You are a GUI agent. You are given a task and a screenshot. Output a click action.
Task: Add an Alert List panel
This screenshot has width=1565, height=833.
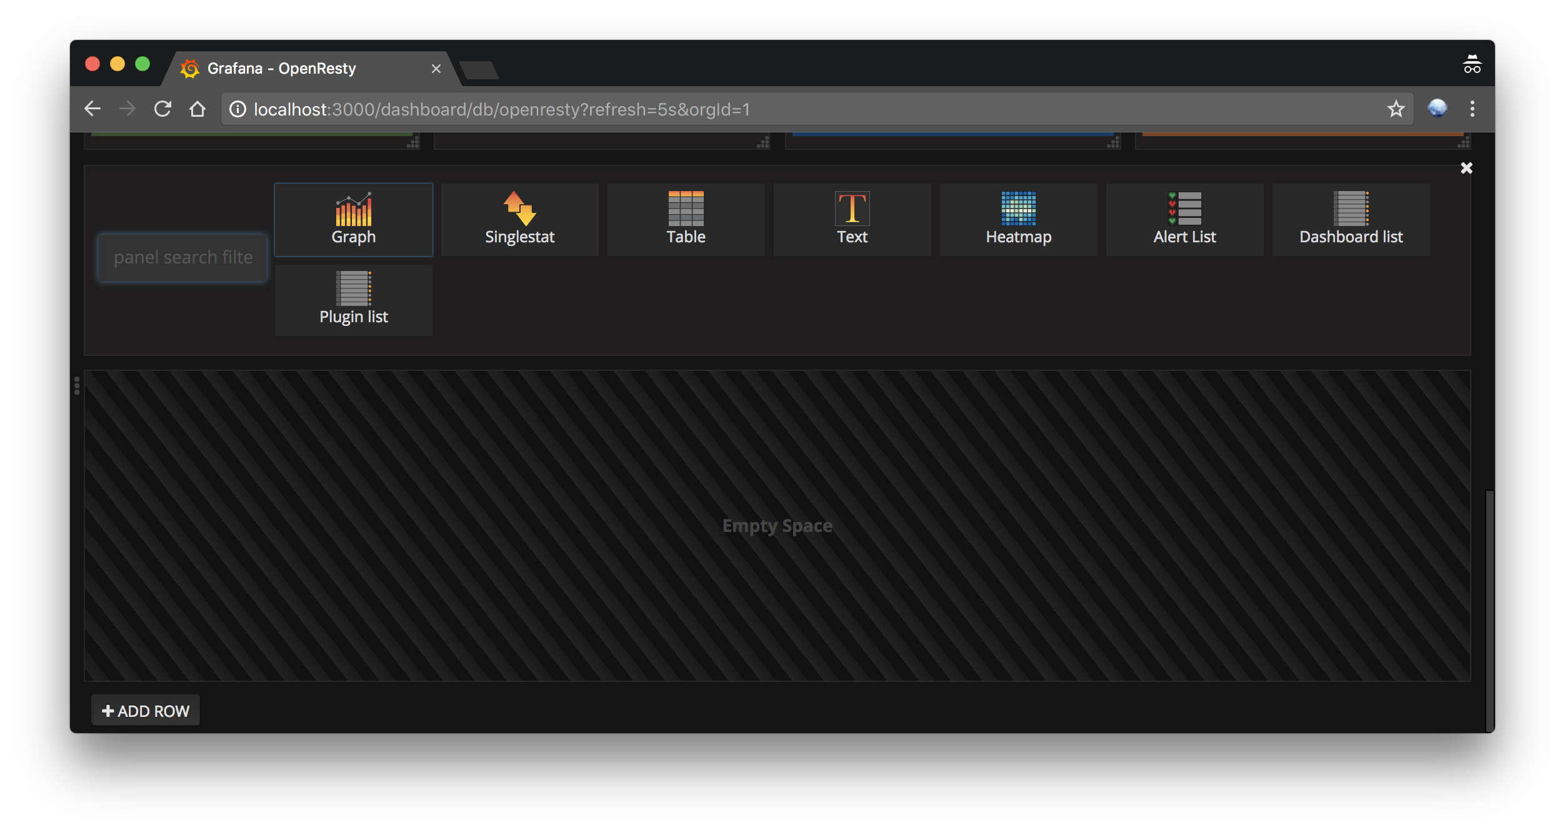point(1184,219)
